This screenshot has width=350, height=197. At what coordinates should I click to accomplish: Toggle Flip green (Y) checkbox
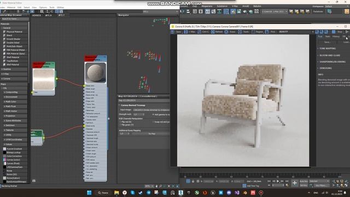pos(120,125)
